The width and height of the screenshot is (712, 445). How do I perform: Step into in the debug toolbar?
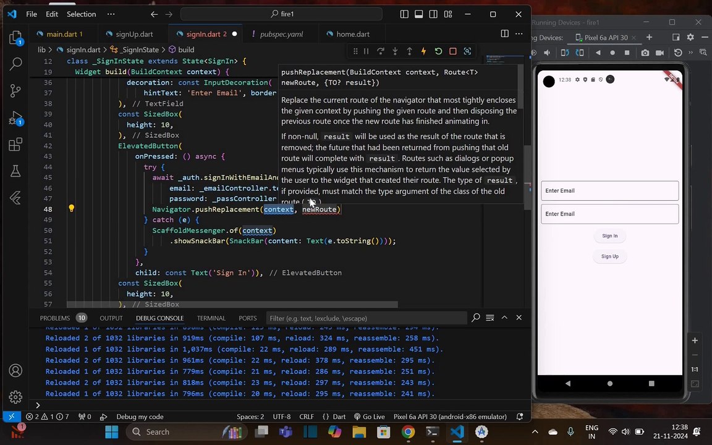point(395,51)
